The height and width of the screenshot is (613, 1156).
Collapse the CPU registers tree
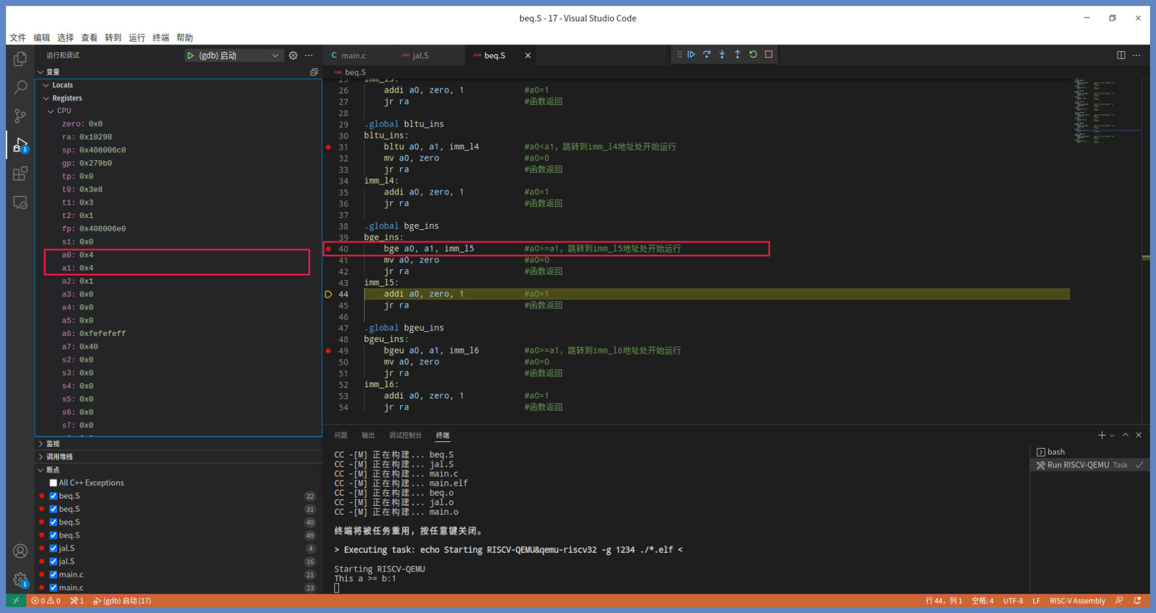point(51,111)
